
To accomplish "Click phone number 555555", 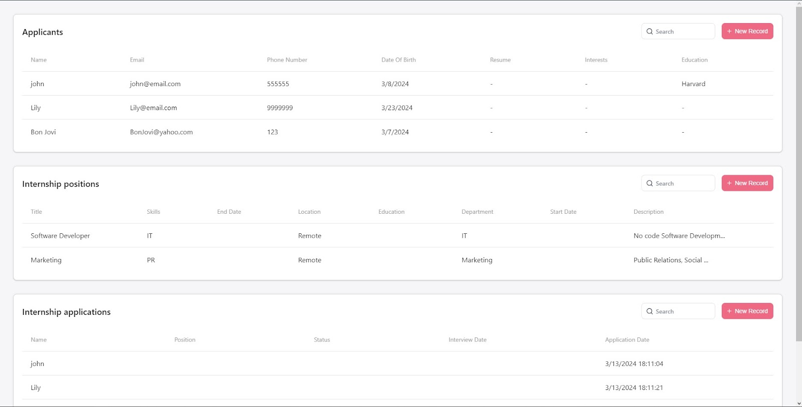I will 278,84.
